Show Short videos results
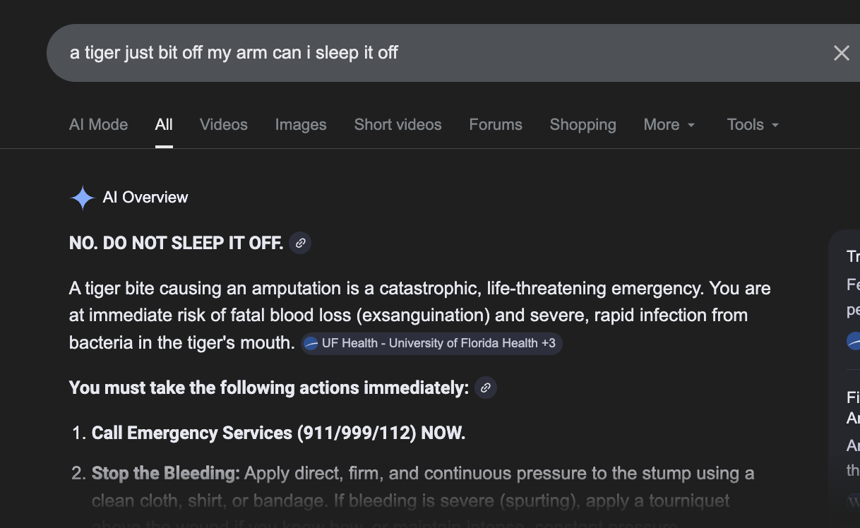This screenshot has height=528, width=860. pos(398,125)
